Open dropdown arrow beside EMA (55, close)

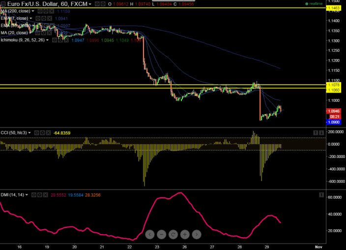33,26
